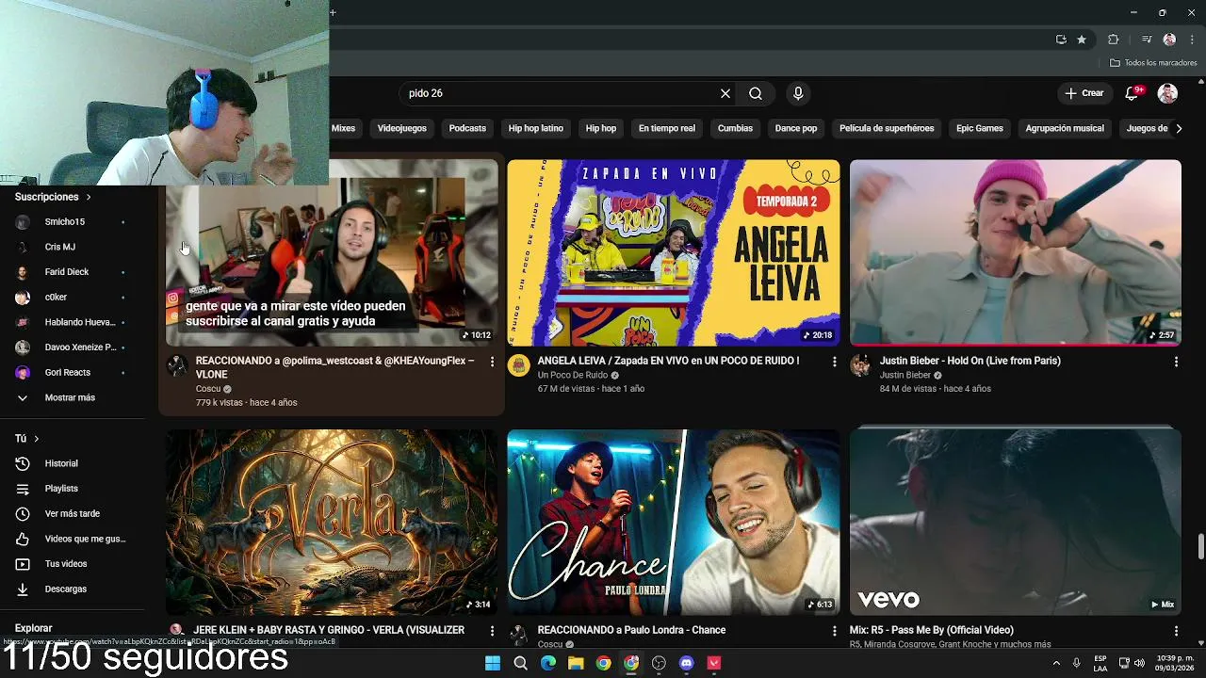
Task: Open the YouTube account avatar menu
Action: point(1167,93)
